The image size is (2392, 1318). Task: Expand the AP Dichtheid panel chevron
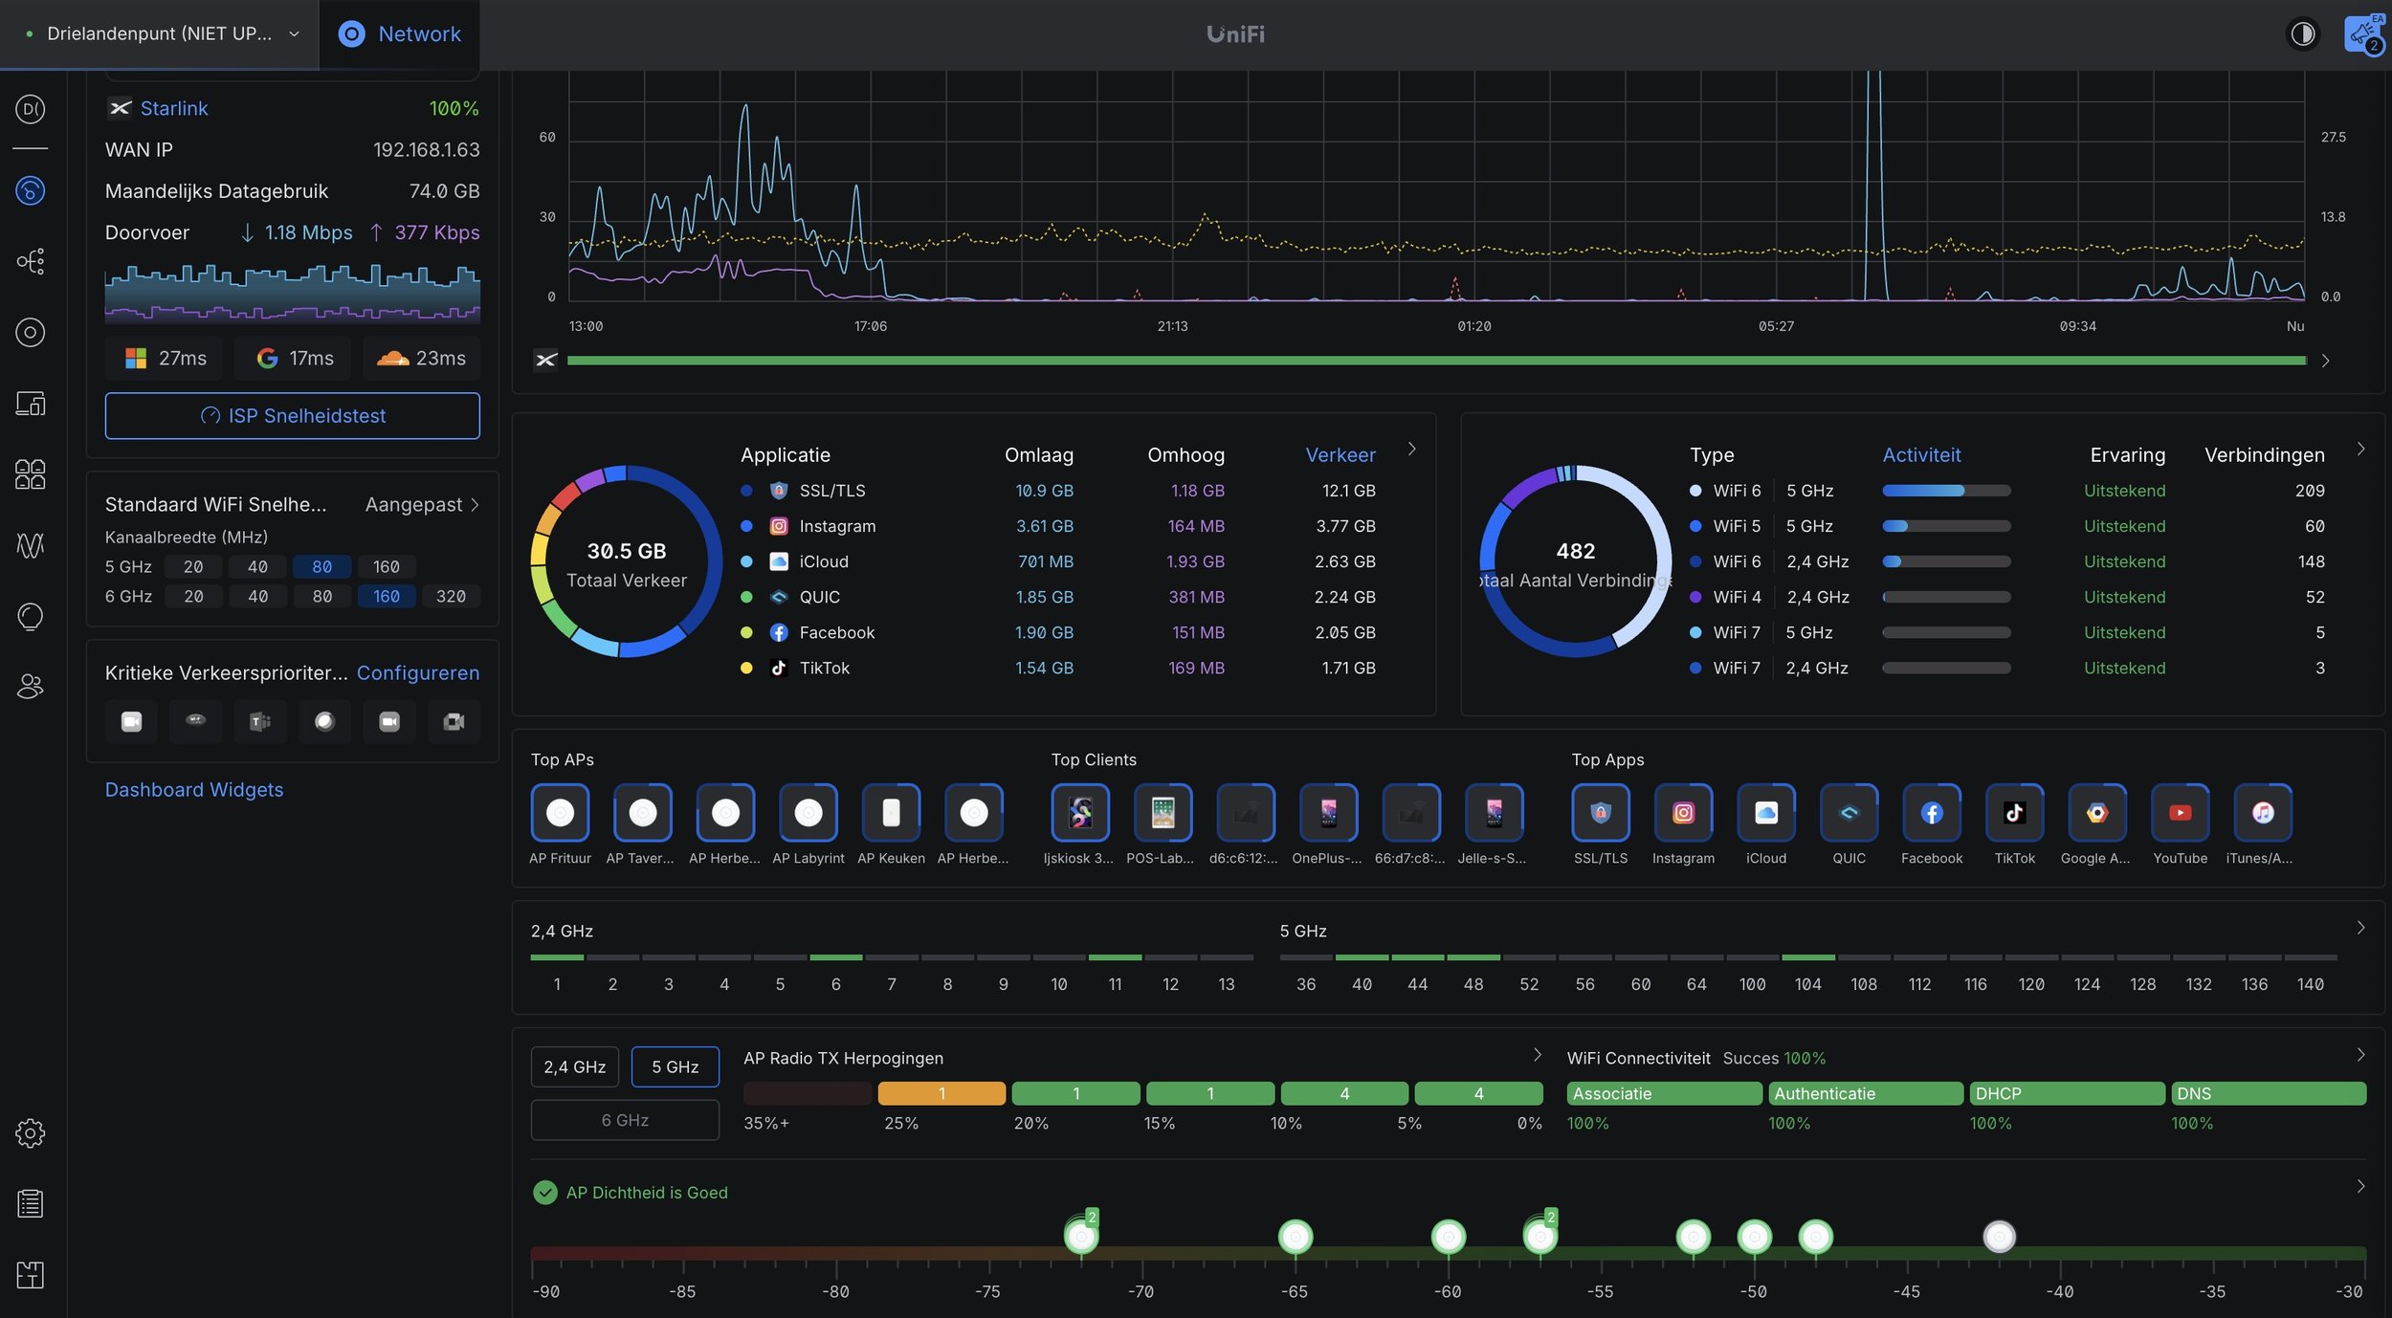(2360, 1186)
